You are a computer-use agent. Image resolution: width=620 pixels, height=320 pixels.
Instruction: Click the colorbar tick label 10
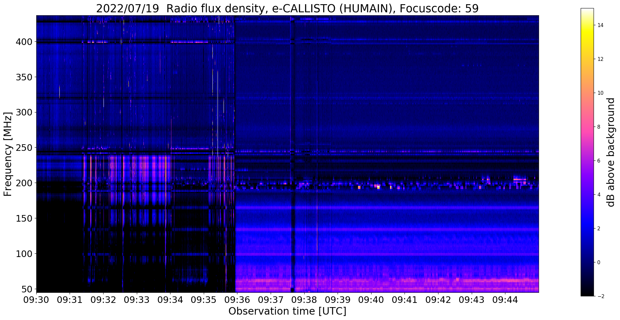pyautogui.click(x=600, y=93)
